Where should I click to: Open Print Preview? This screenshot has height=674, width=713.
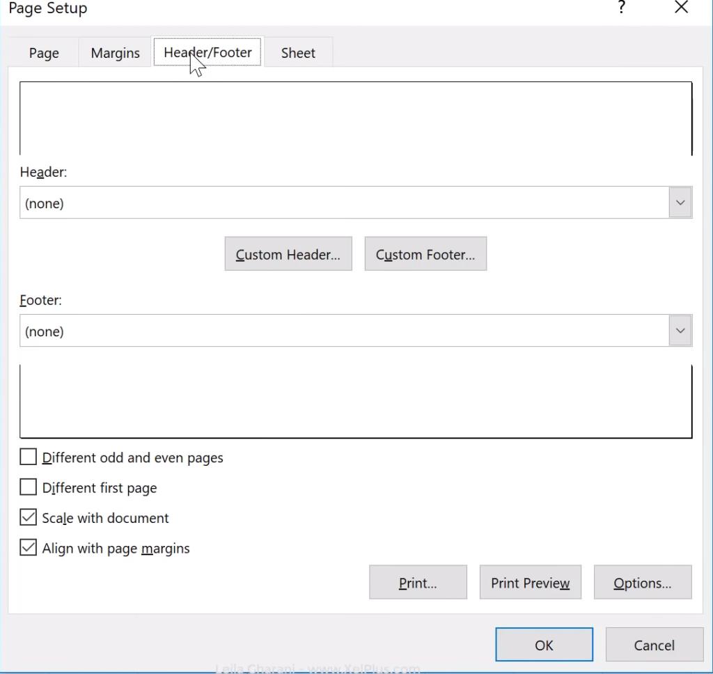pyautogui.click(x=530, y=582)
